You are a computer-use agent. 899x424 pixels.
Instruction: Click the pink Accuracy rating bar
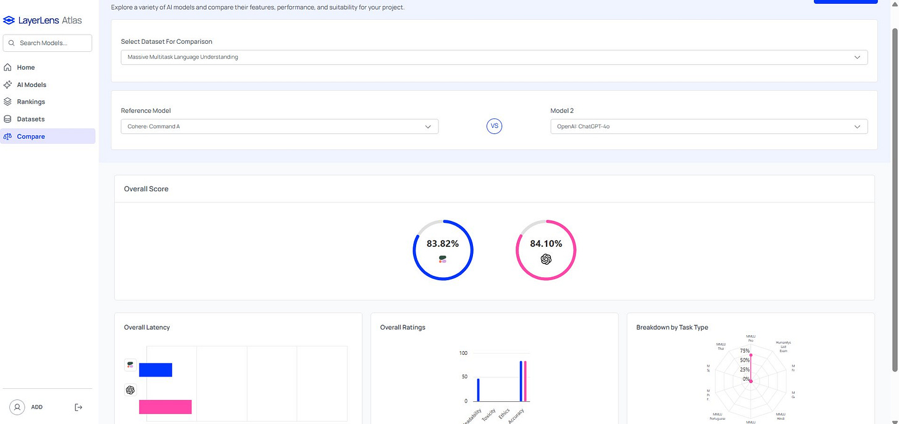pos(525,381)
